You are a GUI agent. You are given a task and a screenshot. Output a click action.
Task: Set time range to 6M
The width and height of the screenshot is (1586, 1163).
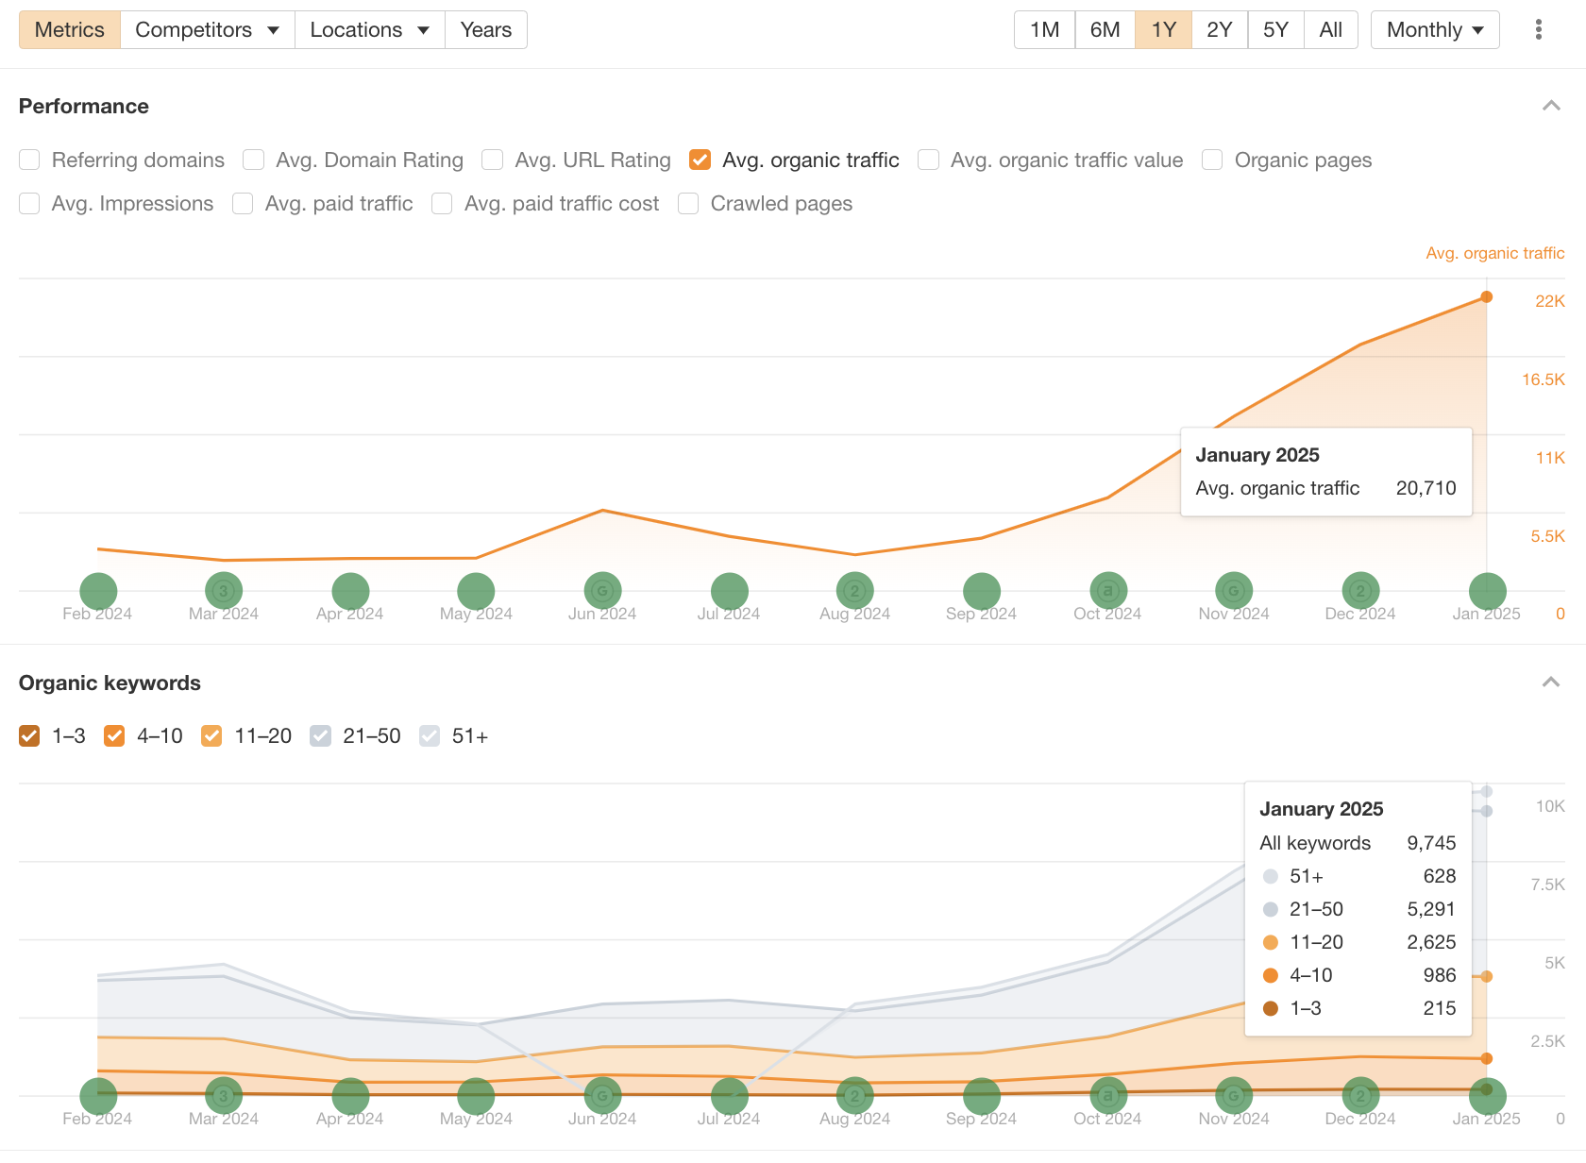(x=1105, y=29)
